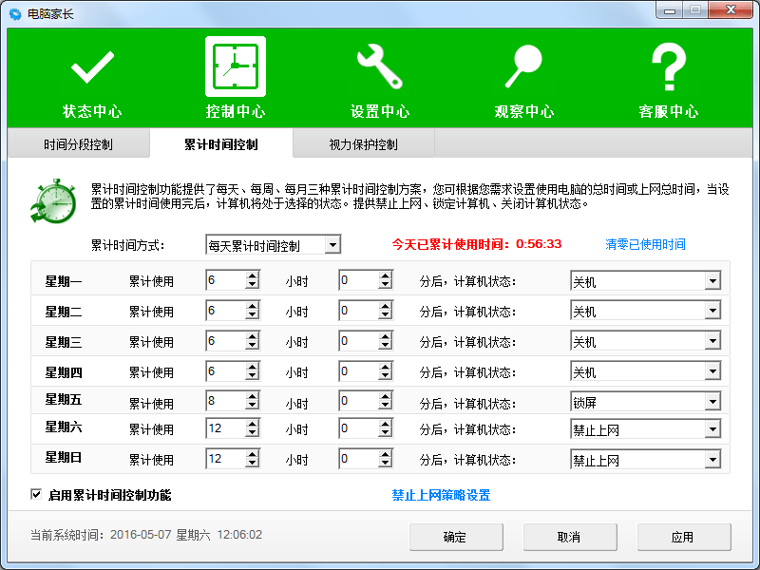
Task: Click the 电脑家长 title bar app icon
Action: (13, 12)
